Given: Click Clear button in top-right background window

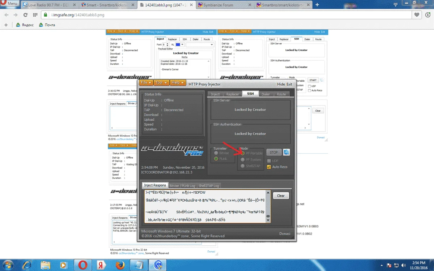Looking at the screenshot, I should 318,111.
